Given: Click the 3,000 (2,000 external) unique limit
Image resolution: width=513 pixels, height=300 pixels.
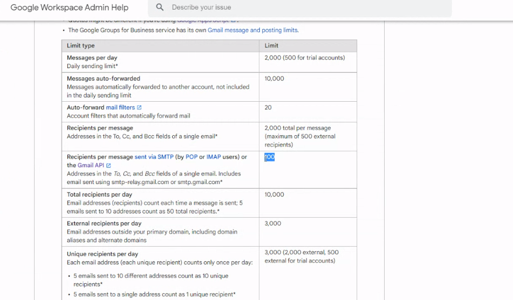Looking at the screenshot, I should (301, 257).
